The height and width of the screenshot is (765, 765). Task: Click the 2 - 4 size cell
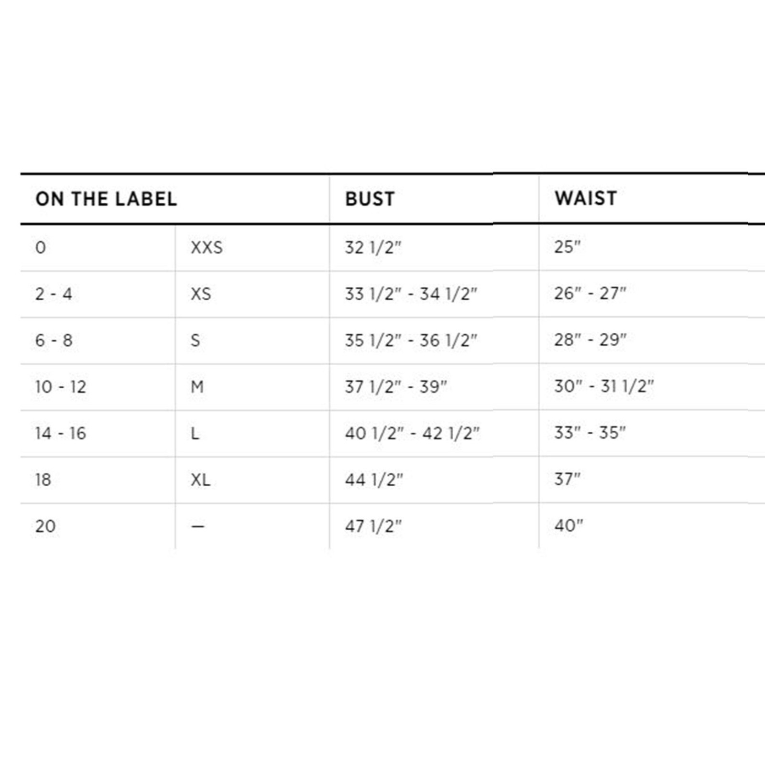point(54,294)
